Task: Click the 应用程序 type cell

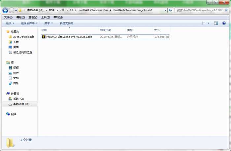Action: 132,37
